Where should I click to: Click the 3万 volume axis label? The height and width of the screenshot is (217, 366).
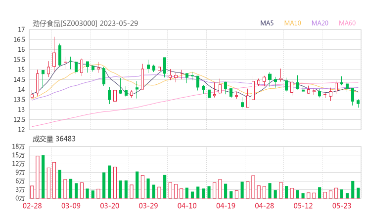pos(20,189)
